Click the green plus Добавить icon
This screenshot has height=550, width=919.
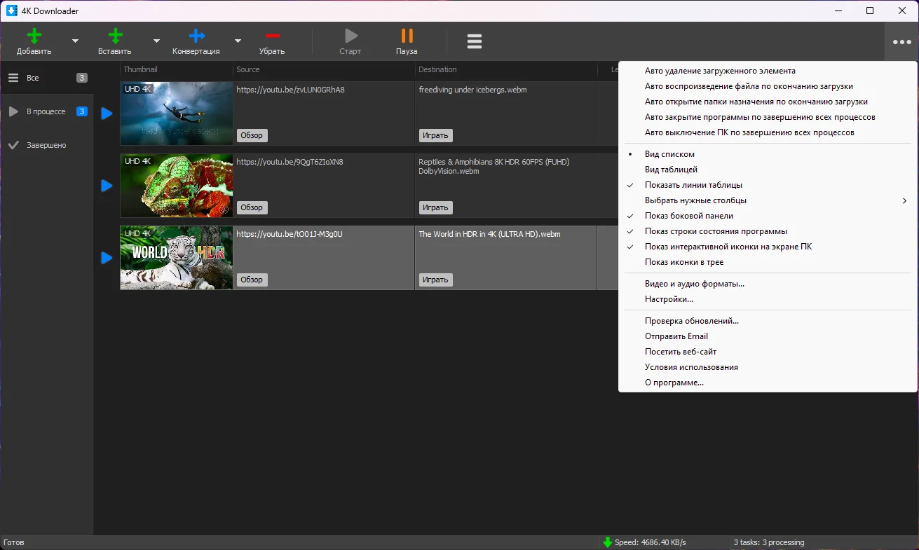[x=34, y=36]
